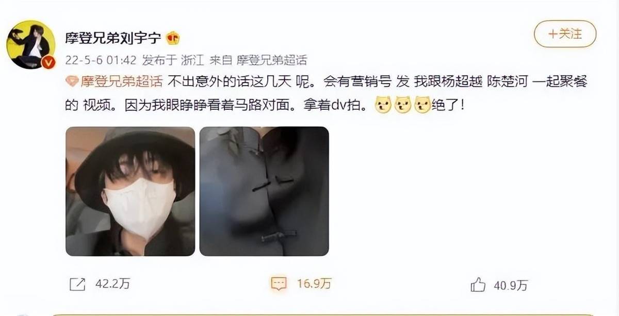View the dark jacket photo thumbnail
Viewport: 619px width, 316px height.
coord(264,191)
